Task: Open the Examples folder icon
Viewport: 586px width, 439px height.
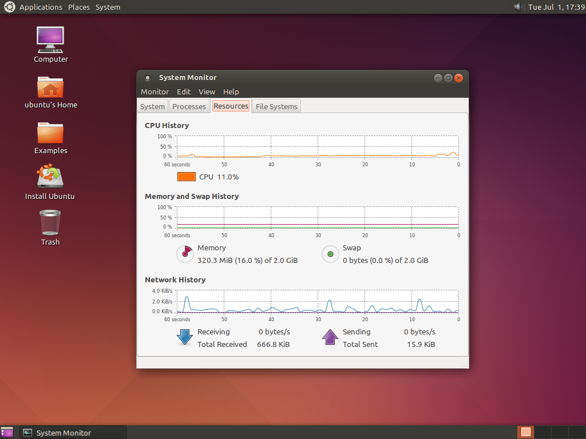Action: click(x=50, y=133)
